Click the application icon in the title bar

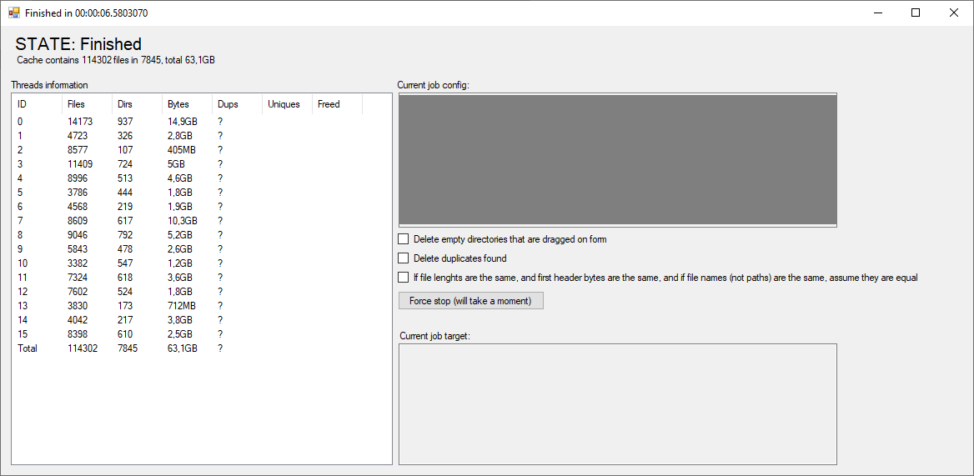click(x=13, y=13)
